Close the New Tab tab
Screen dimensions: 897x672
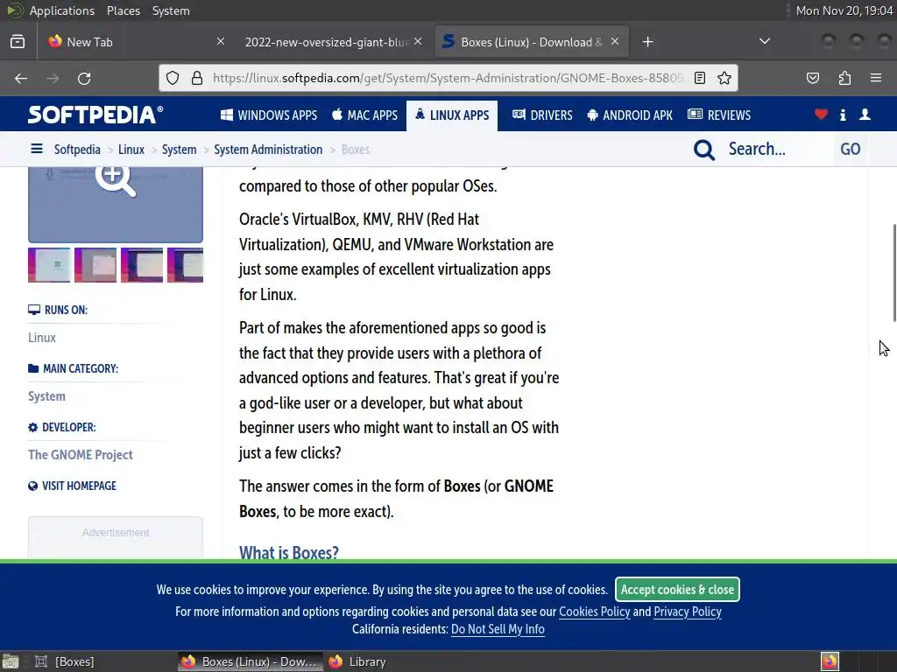220,41
